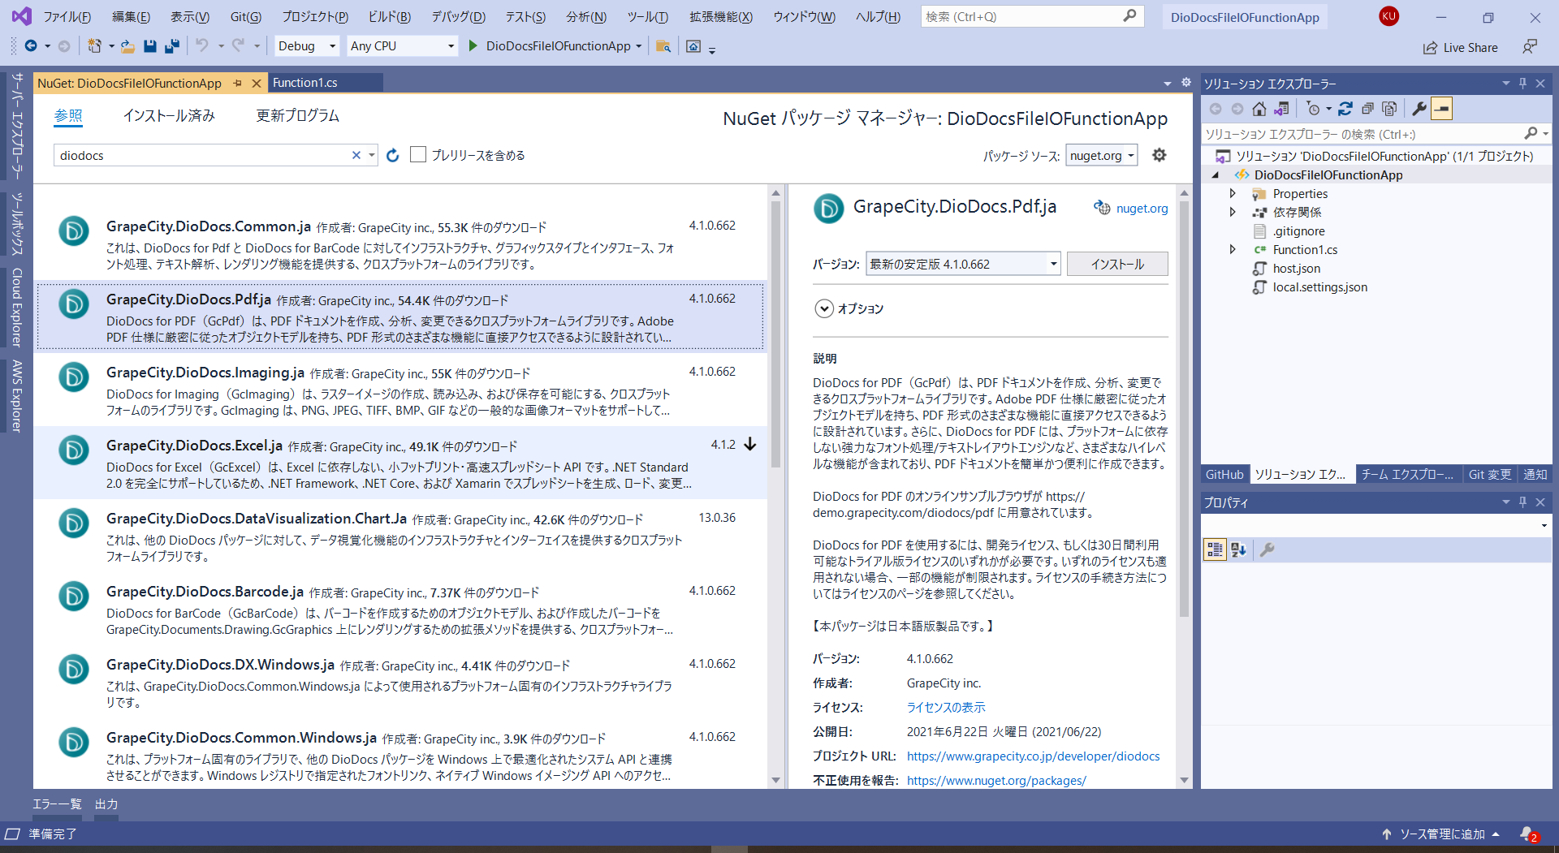Click the Show All Files icon
The height and width of the screenshot is (853, 1559).
point(1389,109)
